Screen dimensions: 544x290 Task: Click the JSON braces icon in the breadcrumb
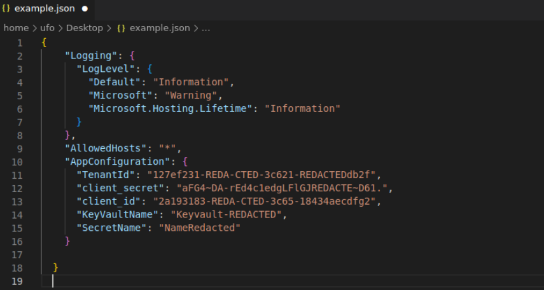[x=121, y=28]
